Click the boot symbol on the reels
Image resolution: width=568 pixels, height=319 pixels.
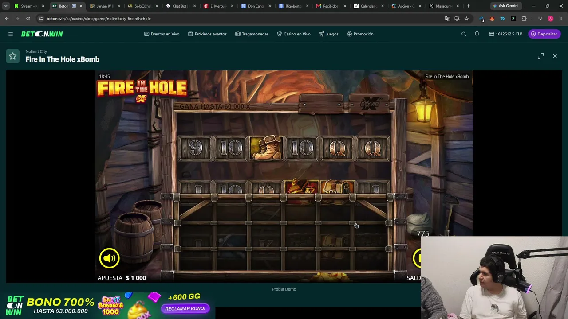pos(266,148)
